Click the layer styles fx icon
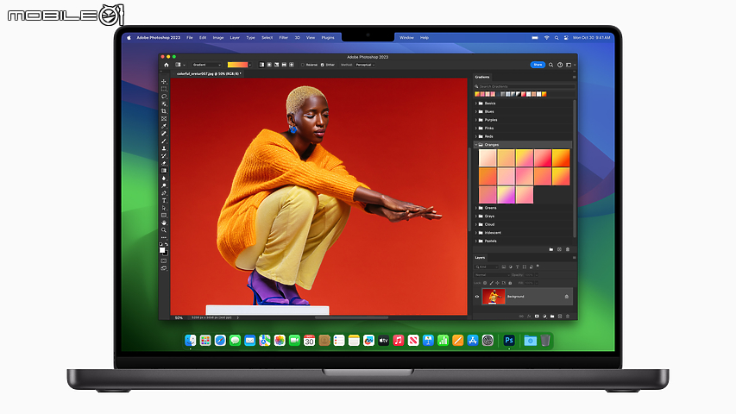This screenshot has height=414, width=736. point(529,317)
